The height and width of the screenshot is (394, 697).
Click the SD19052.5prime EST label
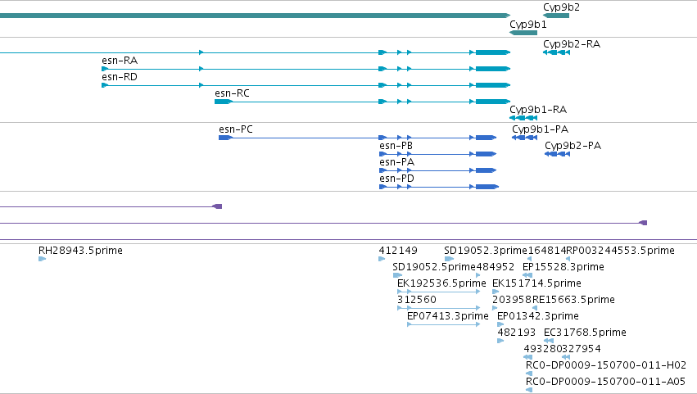click(x=434, y=267)
